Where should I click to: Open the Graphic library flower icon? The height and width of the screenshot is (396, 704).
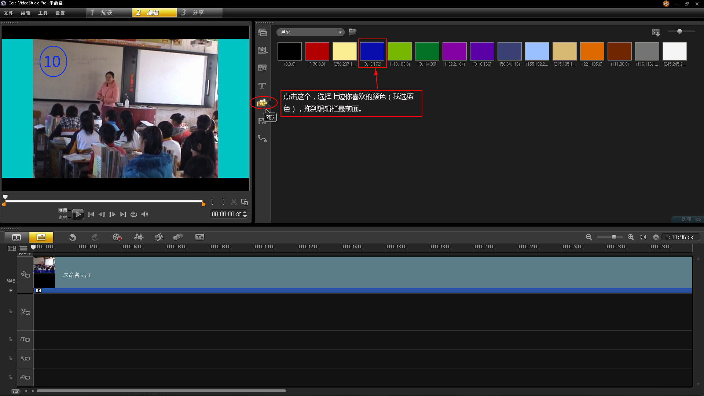(262, 103)
